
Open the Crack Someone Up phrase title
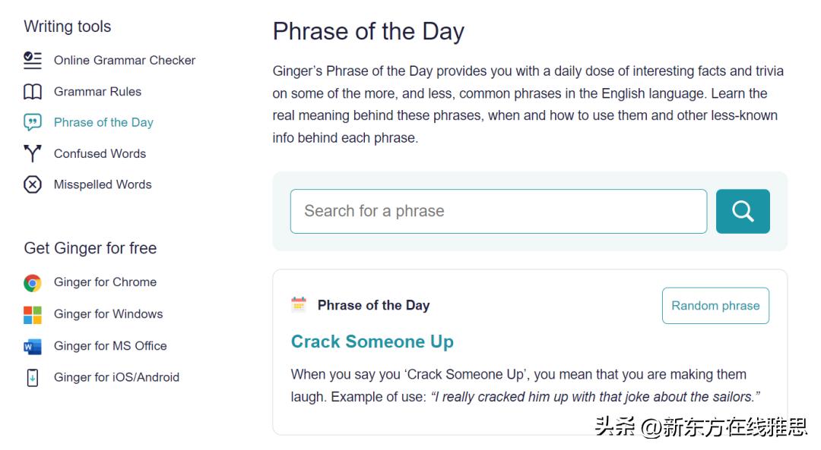[372, 341]
